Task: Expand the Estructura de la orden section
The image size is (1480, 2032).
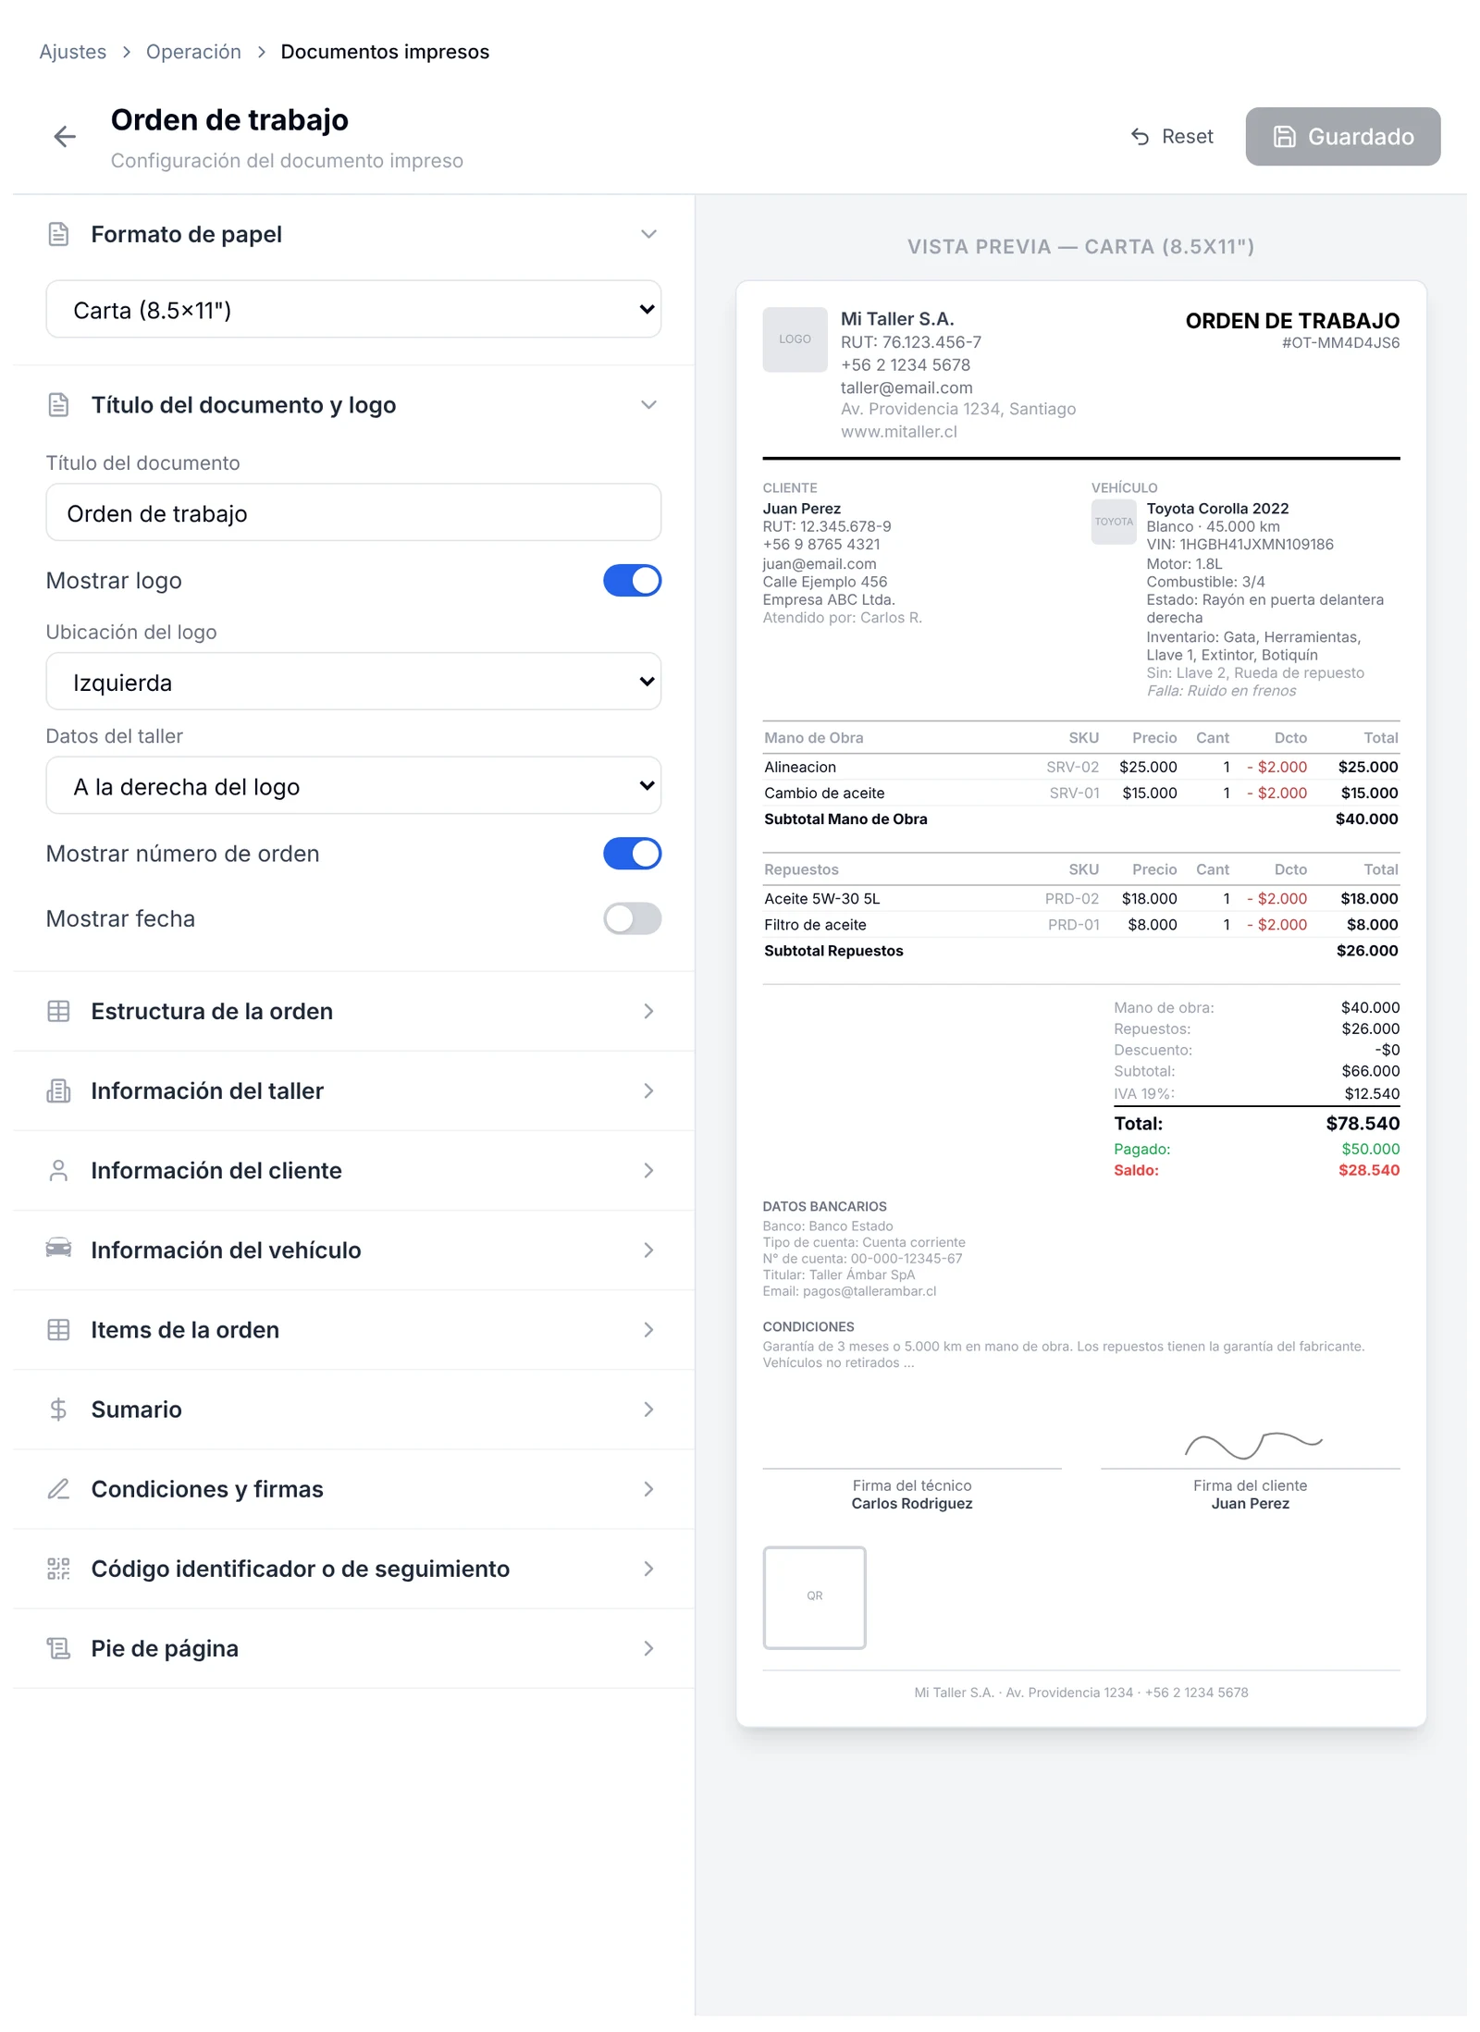Action: (353, 1011)
